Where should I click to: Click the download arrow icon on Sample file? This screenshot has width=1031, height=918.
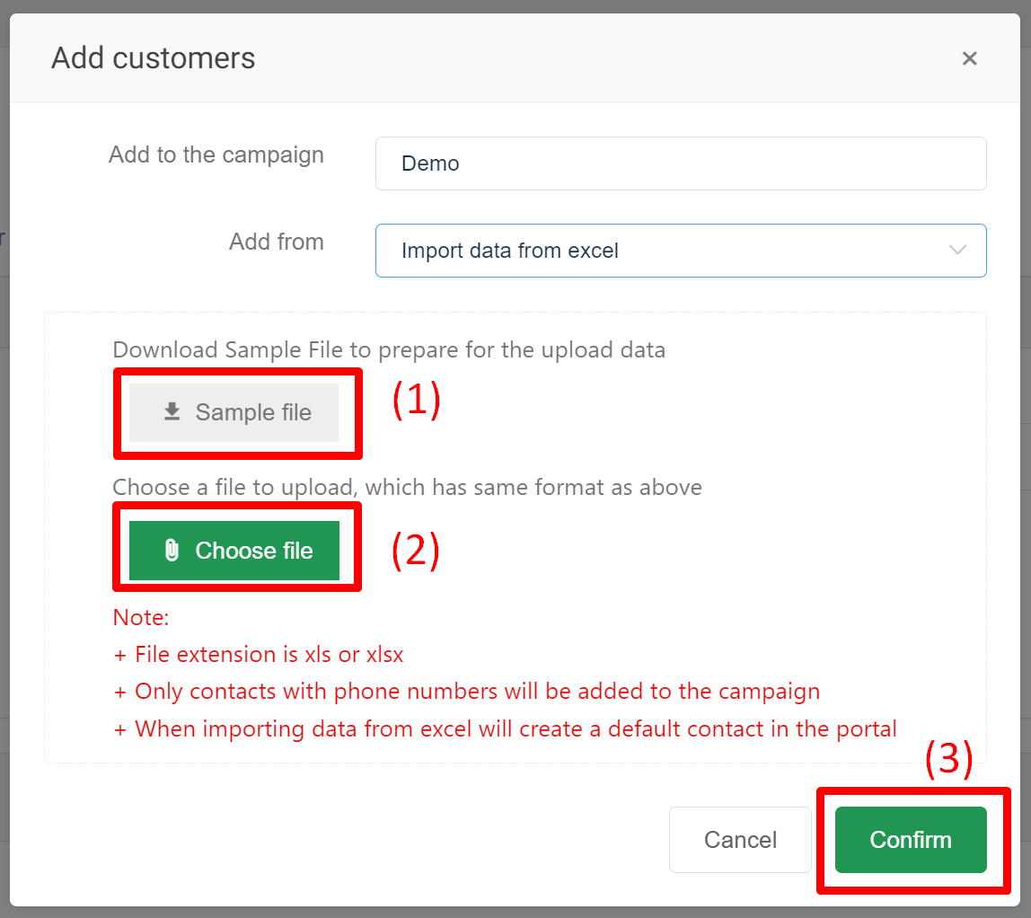tap(172, 412)
